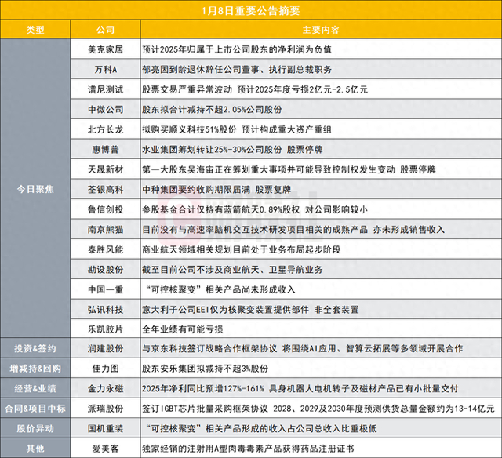Viewport: 502px width, 458px height.
Task: Click text "商业航天领域相关规划目前处于业务布局起步阶段"
Action: tap(241, 249)
